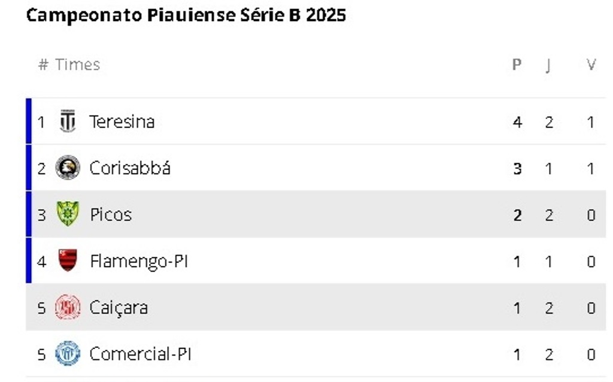Click the Comercial-PI blue round crest
This screenshot has height=382, width=613.
point(68,353)
